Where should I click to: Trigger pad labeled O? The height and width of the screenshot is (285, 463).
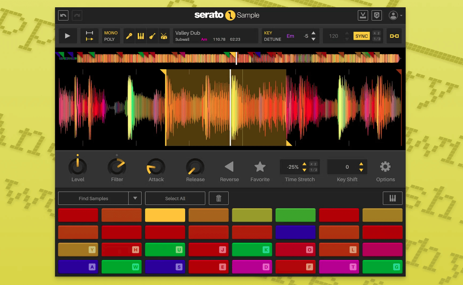295,249
